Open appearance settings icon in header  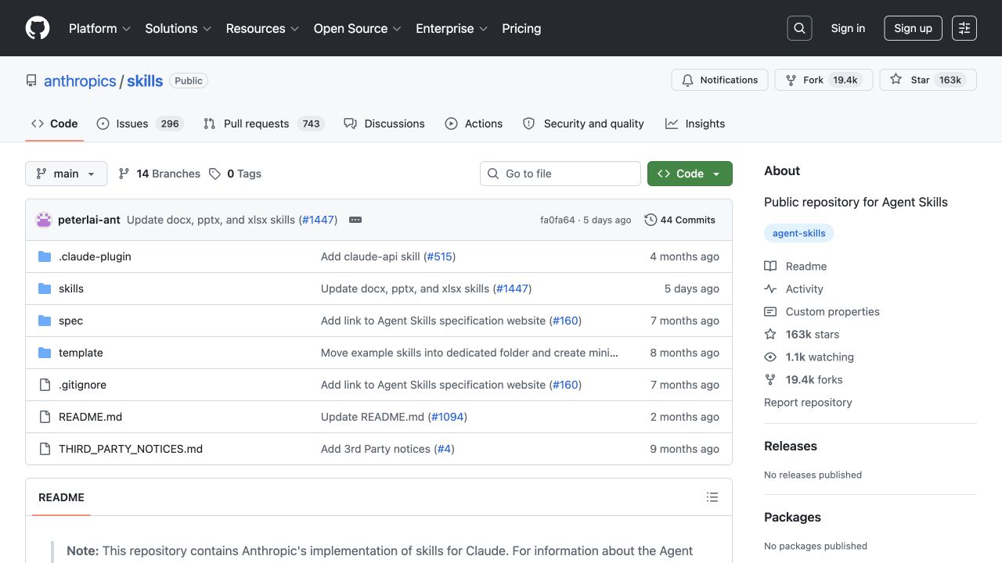(x=964, y=28)
